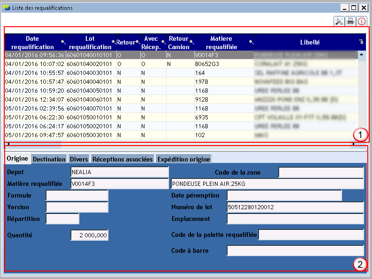Switch to the Destination tab
The width and height of the screenshot is (372, 279).
click(x=49, y=159)
